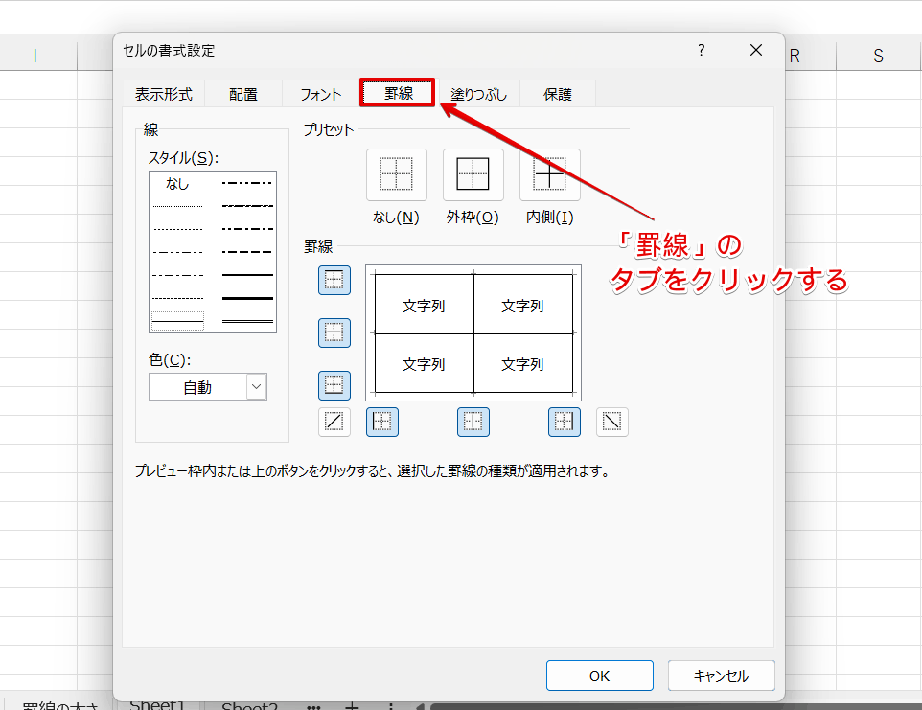Toggle the vertical middle border

473,422
